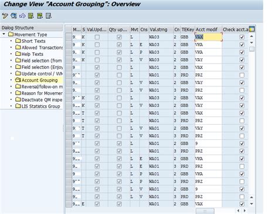Toggle Check acct checkbox in K, P, WA03 row

[242, 52]
